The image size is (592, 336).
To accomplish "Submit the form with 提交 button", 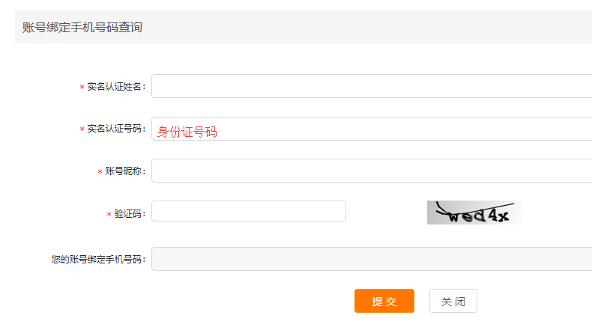I will click(x=384, y=301).
